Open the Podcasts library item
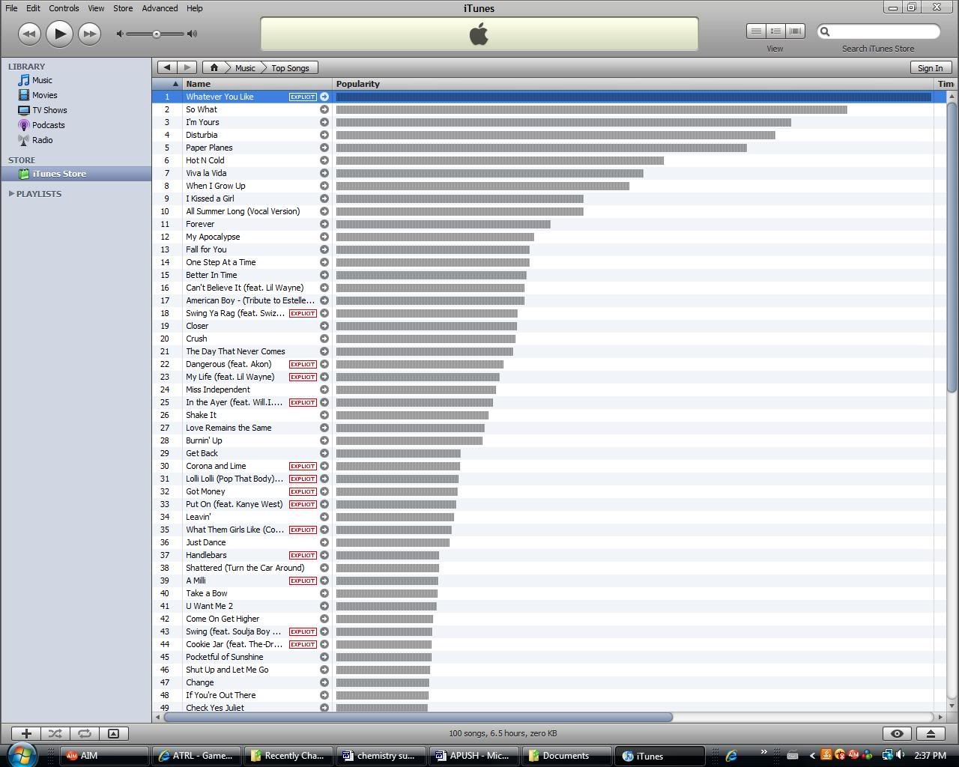The image size is (959, 767). [x=48, y=125]
